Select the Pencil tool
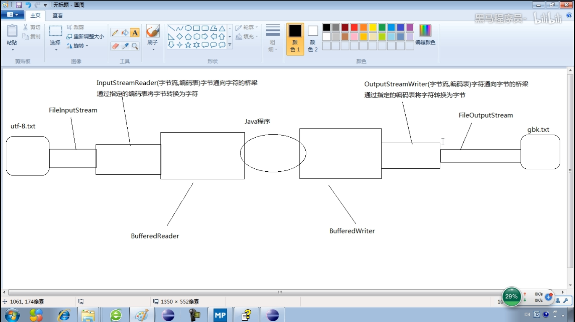 pyautogui.click(x=115, y=33)
